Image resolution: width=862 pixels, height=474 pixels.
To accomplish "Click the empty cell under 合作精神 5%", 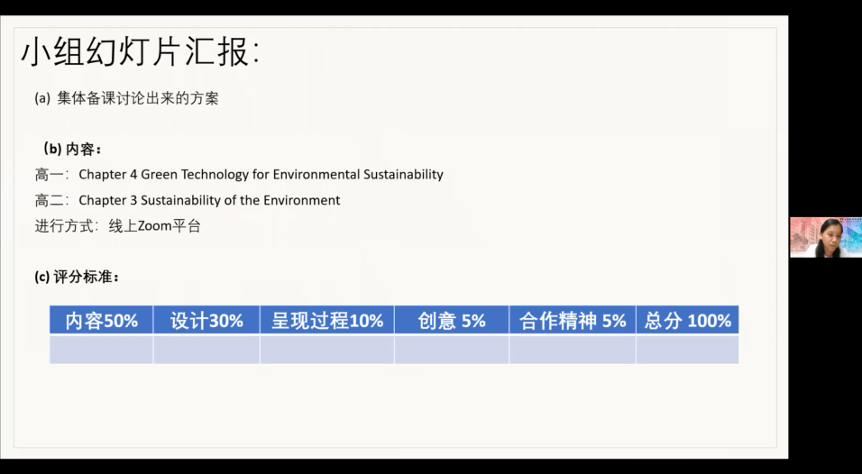I will coord(573,350).
